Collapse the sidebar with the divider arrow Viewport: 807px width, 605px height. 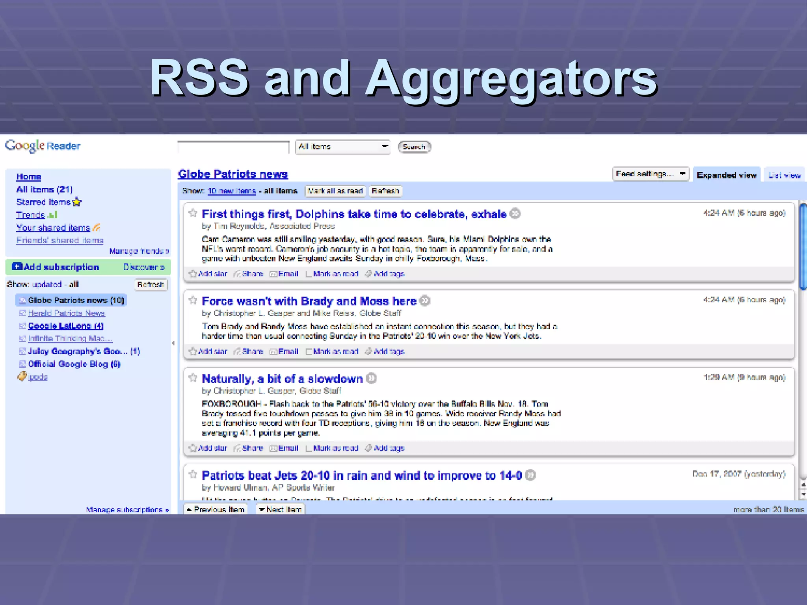coord(173,343)
